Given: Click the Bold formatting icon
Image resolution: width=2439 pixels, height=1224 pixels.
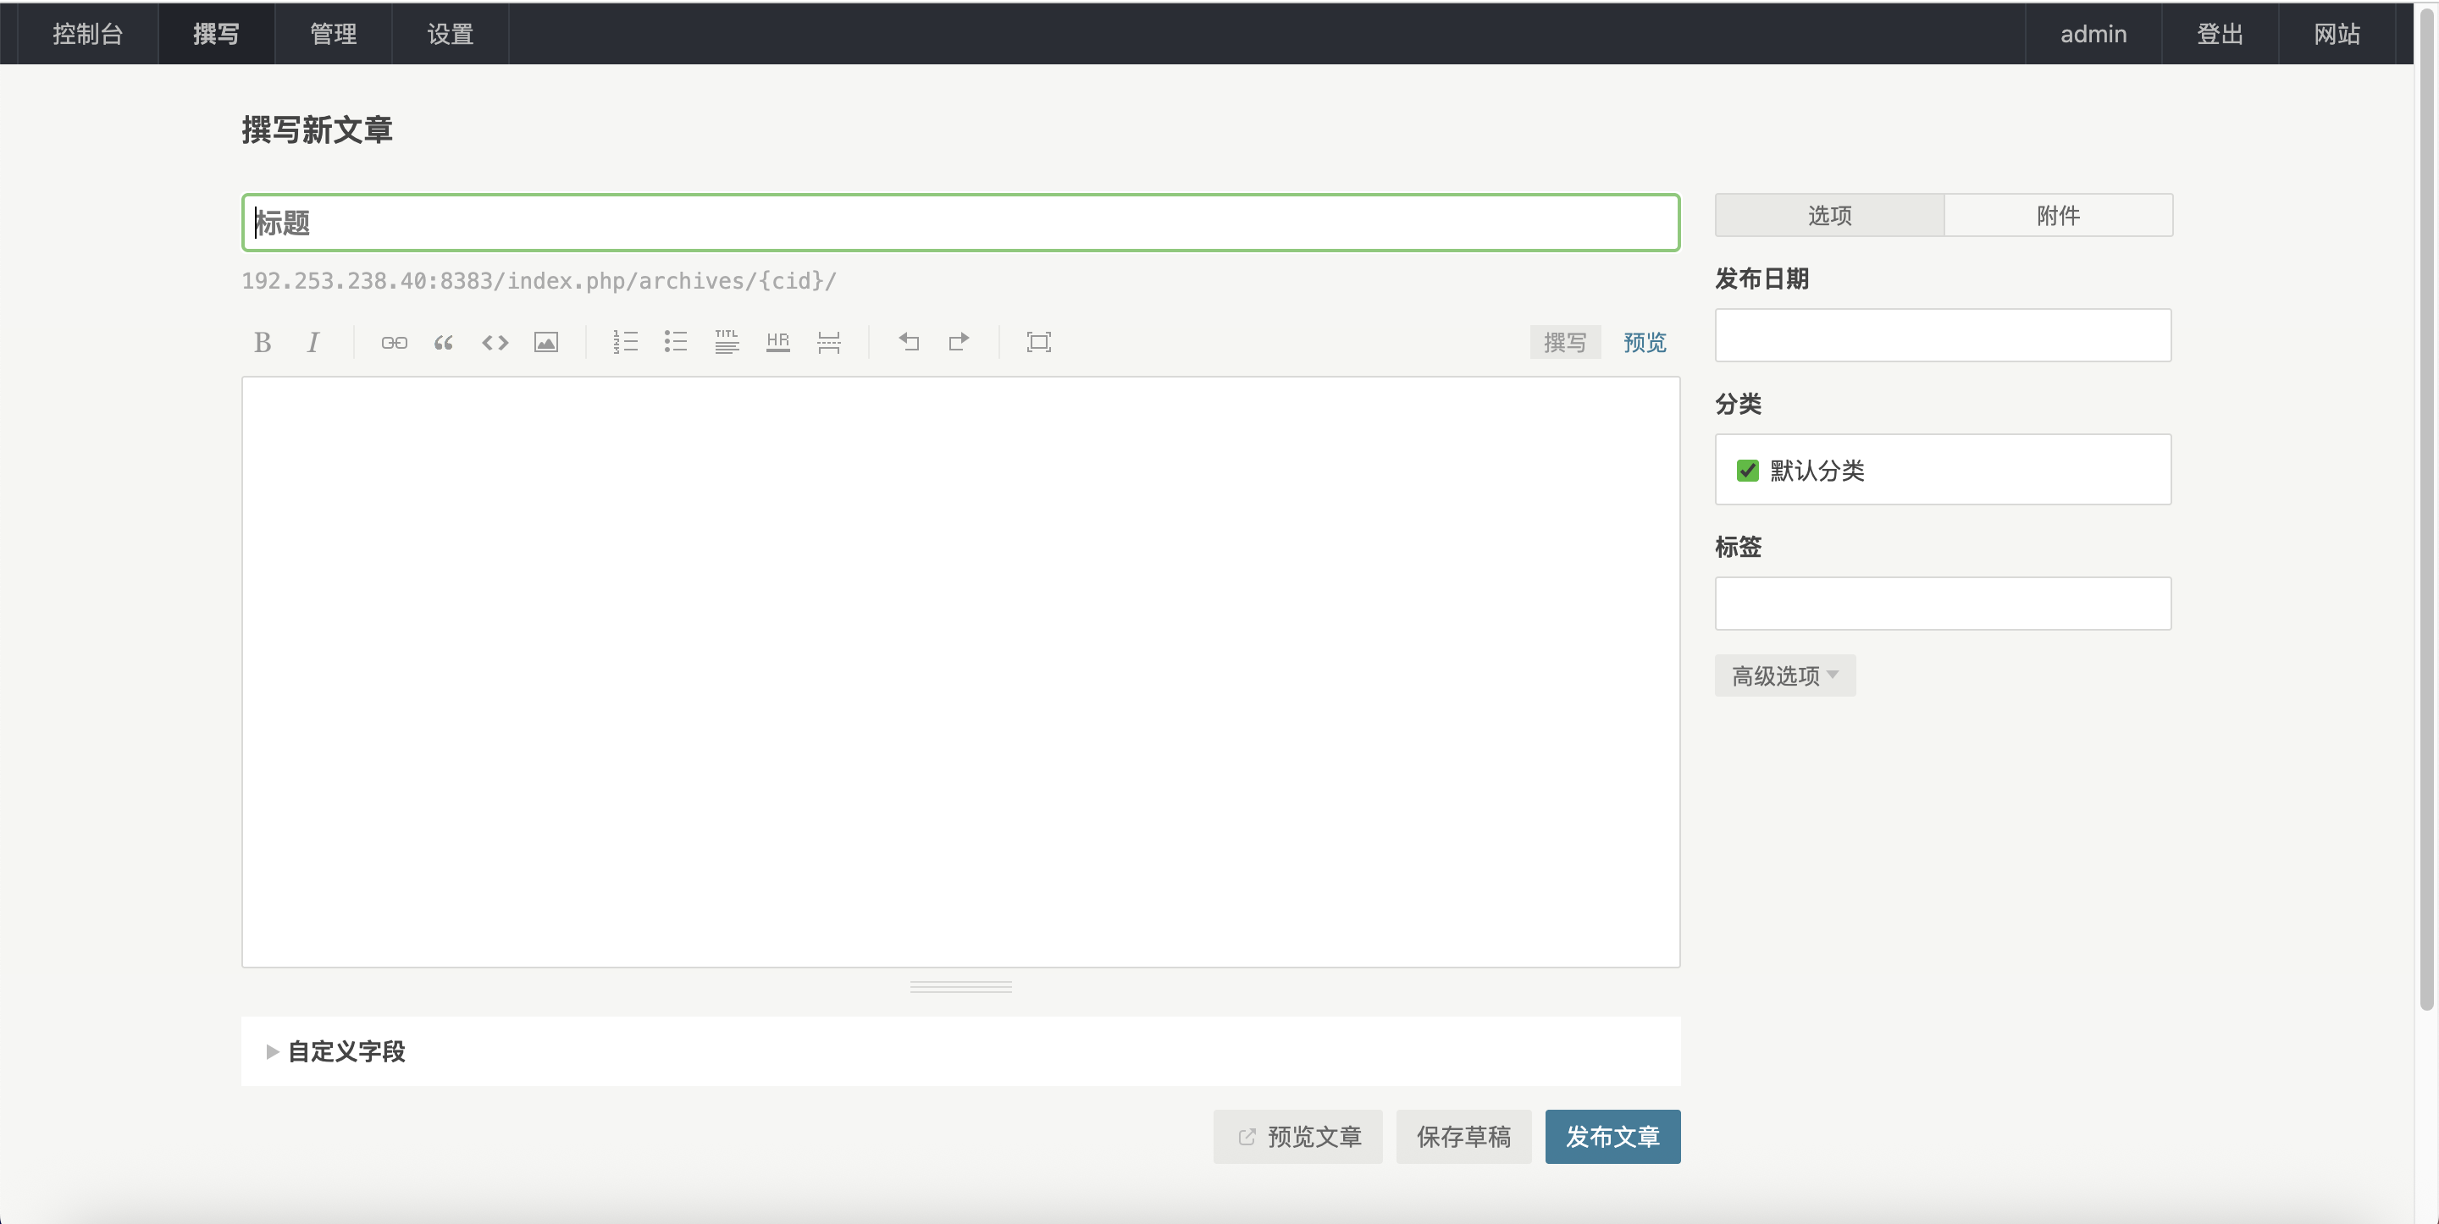Looking at the screenshot, I should (263, 342).
